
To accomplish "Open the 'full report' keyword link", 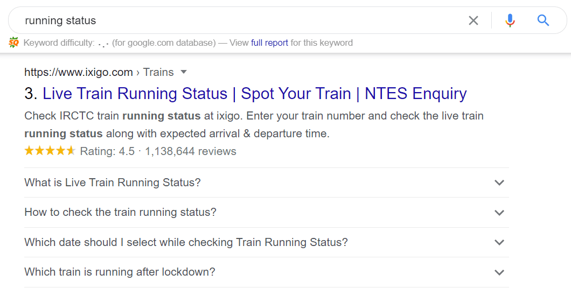I will click(269, 43).
